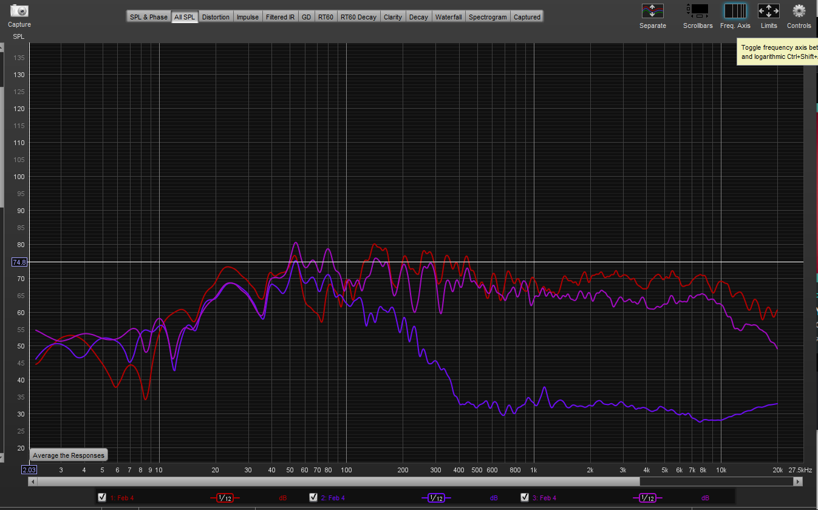The width and height of the screenshot is (818, 510).
Task: Click the 2: Feb 4 legend label
Action: tap(333, 498)
